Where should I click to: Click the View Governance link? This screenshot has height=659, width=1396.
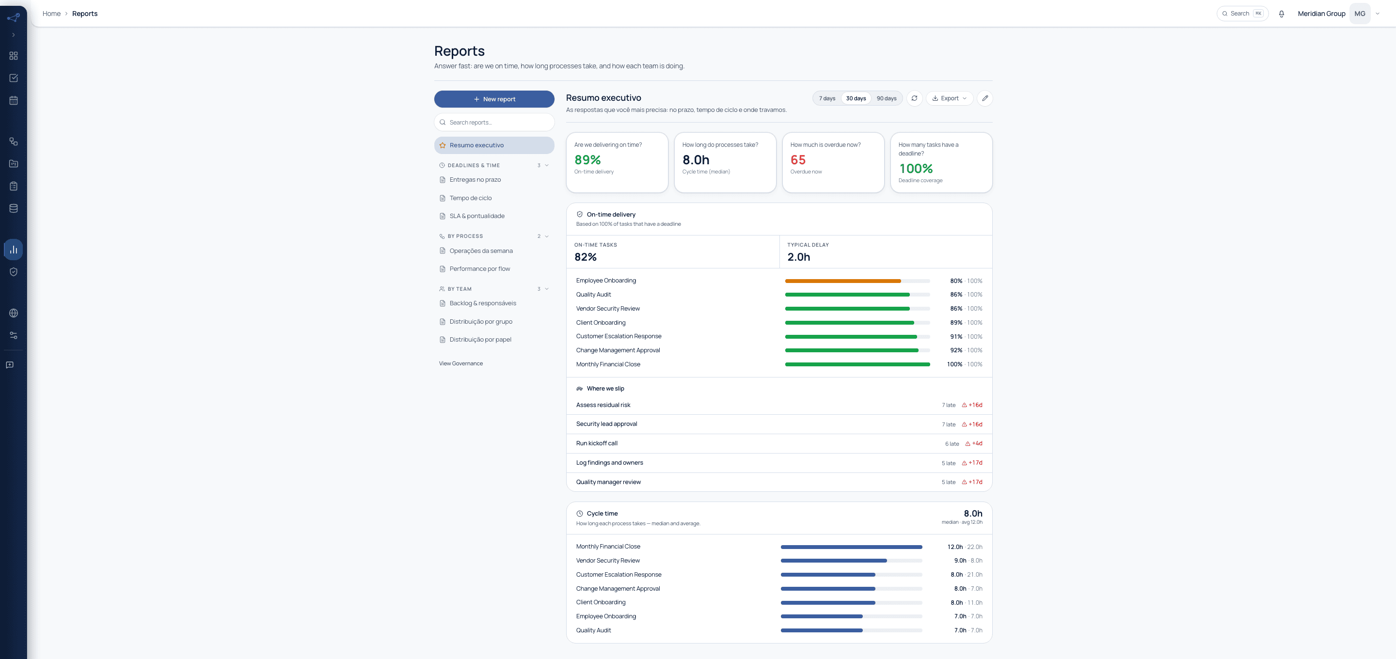[x=460, y=363]
